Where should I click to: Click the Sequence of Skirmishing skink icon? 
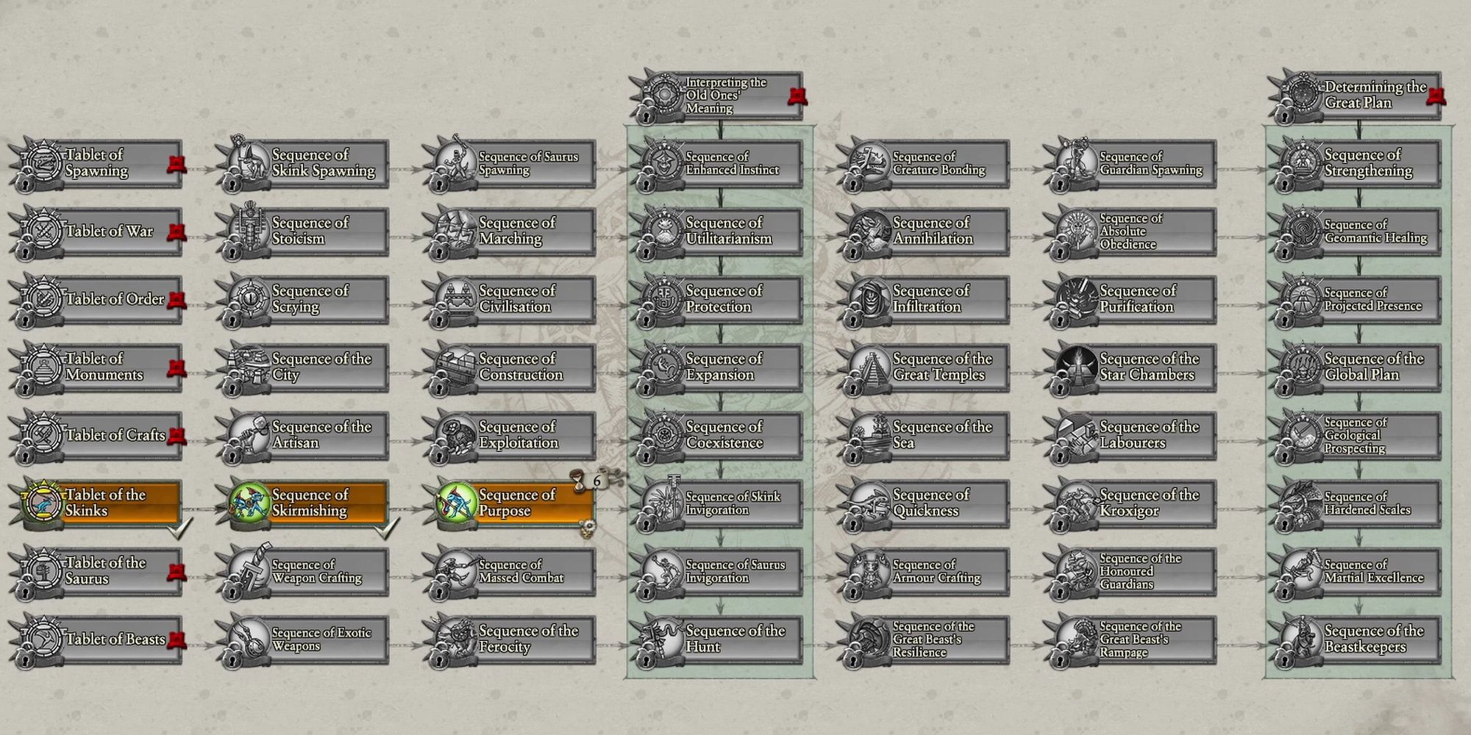coord(249,502)
